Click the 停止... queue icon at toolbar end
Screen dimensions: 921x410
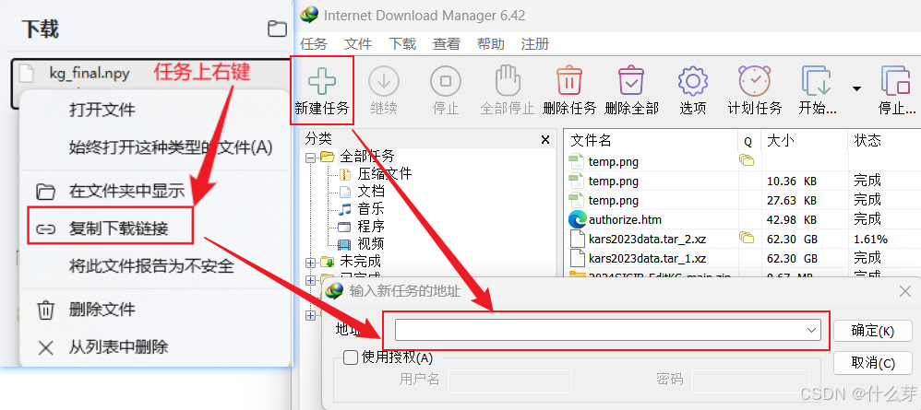tap(894, 81)
